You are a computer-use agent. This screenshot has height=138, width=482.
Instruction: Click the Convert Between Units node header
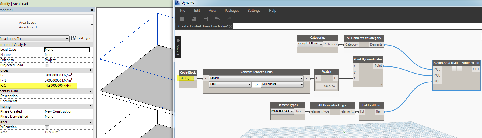(x=257, y=72)
